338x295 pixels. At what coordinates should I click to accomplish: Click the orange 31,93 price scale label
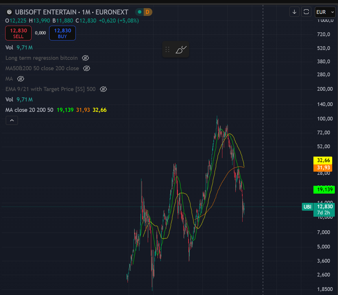point(323,168)
